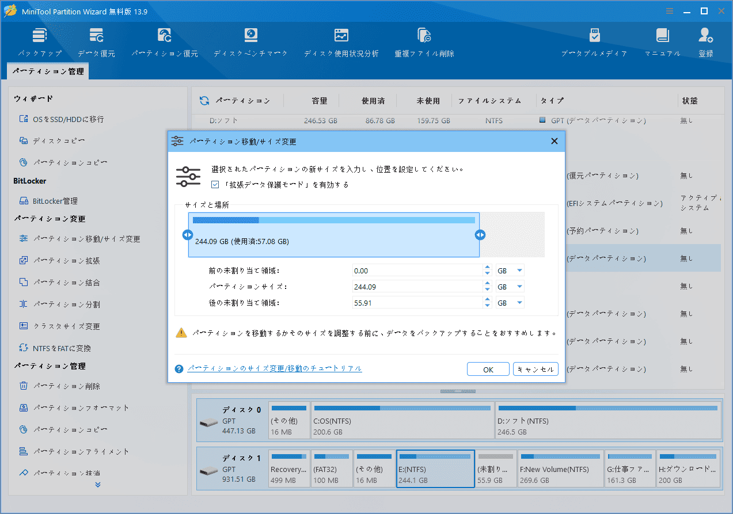Select G:仕事ファ partition block 161.3 GB
The image size is (733, 514).
pos(630,469)
